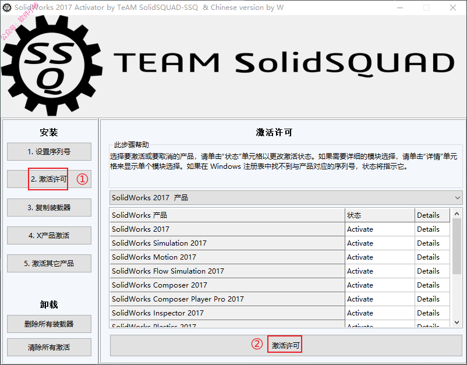Open Details for Flow Simulation 2017
Viewport: 467px width, 365px height.
(x=432, y=271)
